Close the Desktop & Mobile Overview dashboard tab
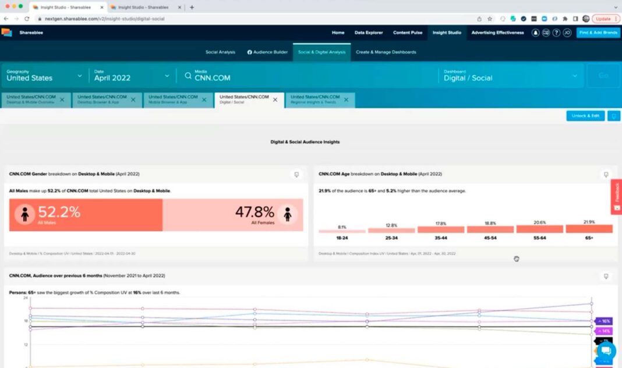The height and width of the screenshot is (368, 622). 62,100
